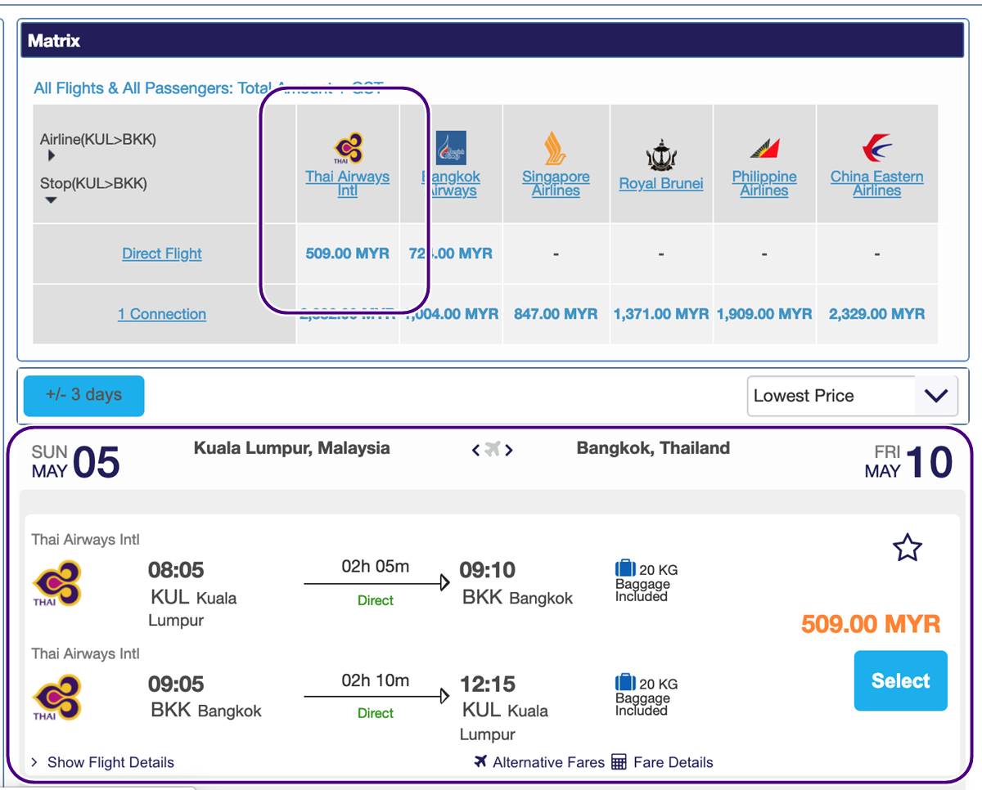
Task: Click the airplane icon between the two cities
Action: (x=492, y=449)
